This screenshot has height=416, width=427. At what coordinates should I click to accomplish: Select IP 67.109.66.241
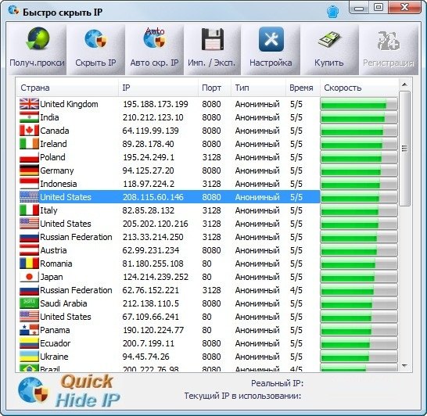(150, 317)
